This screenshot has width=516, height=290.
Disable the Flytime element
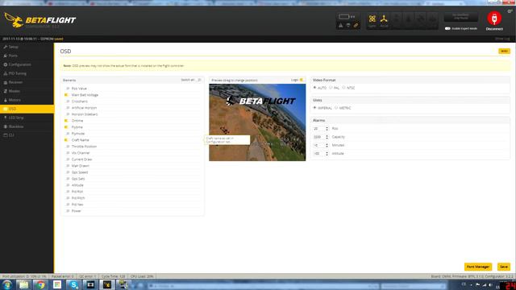[x=67, y=127]
